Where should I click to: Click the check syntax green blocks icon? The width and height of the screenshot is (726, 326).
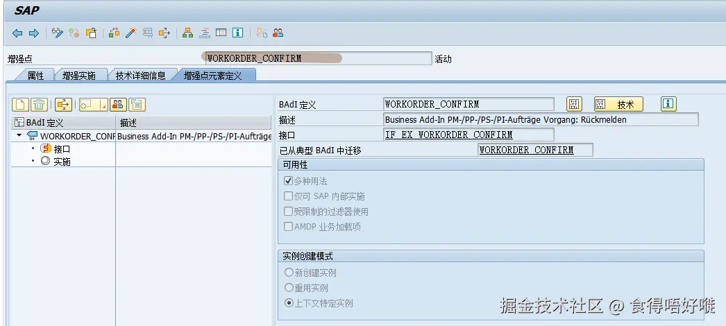click(114, 33)
